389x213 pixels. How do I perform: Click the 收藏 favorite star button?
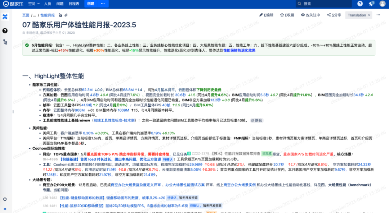click(x=287, y=15)
